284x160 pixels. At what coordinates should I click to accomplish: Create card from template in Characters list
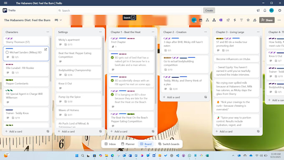click(x=48, y=131)
